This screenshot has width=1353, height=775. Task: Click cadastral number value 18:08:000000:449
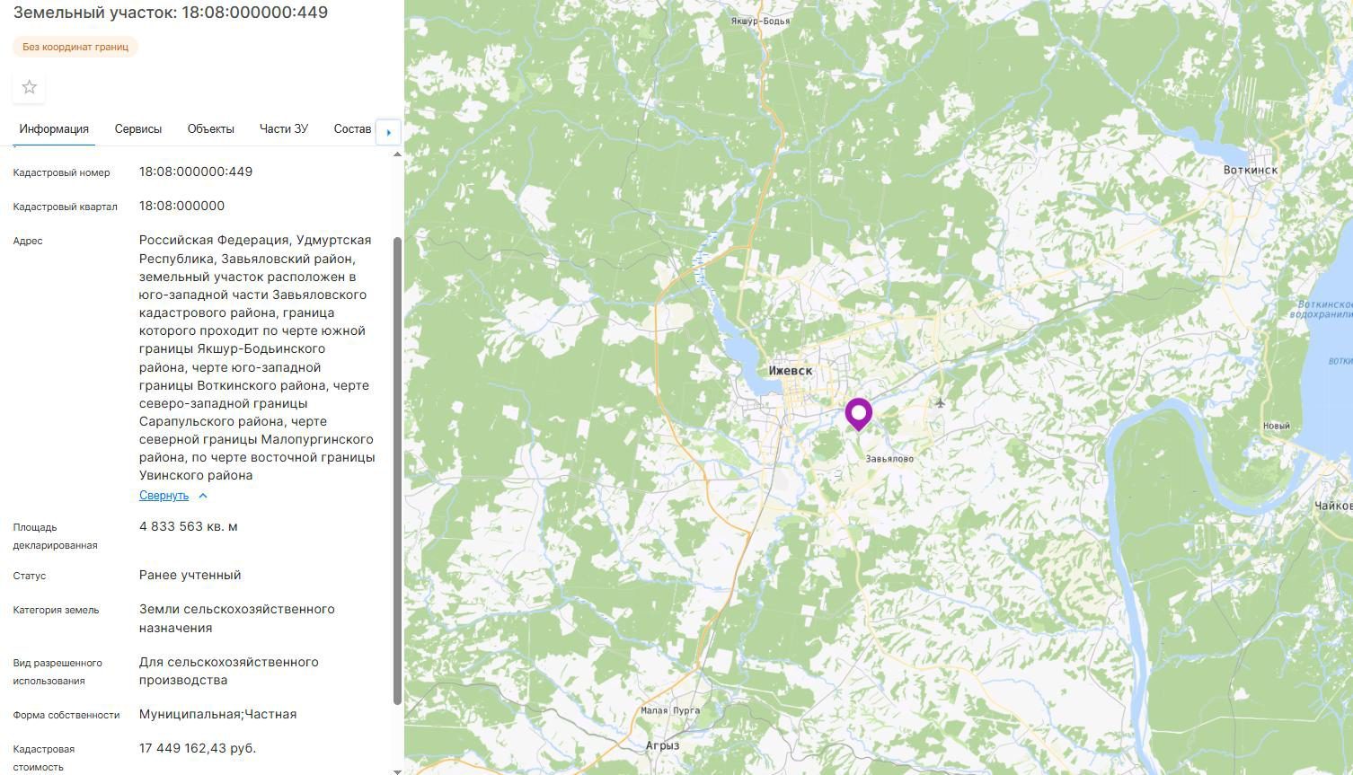tap(196, 172)
